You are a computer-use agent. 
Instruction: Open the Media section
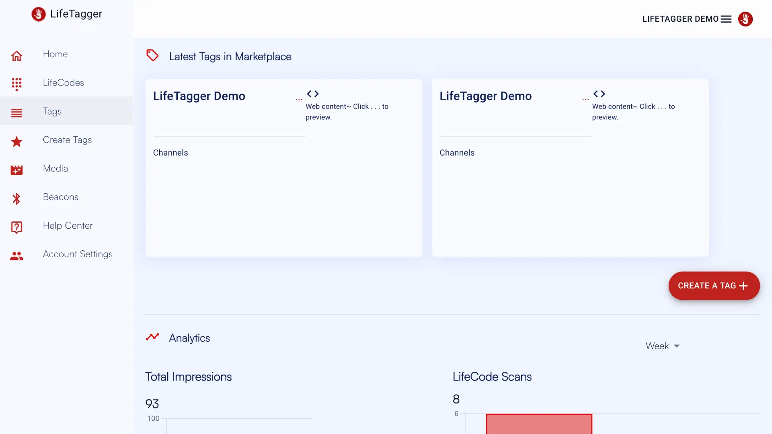pos(55,168)
